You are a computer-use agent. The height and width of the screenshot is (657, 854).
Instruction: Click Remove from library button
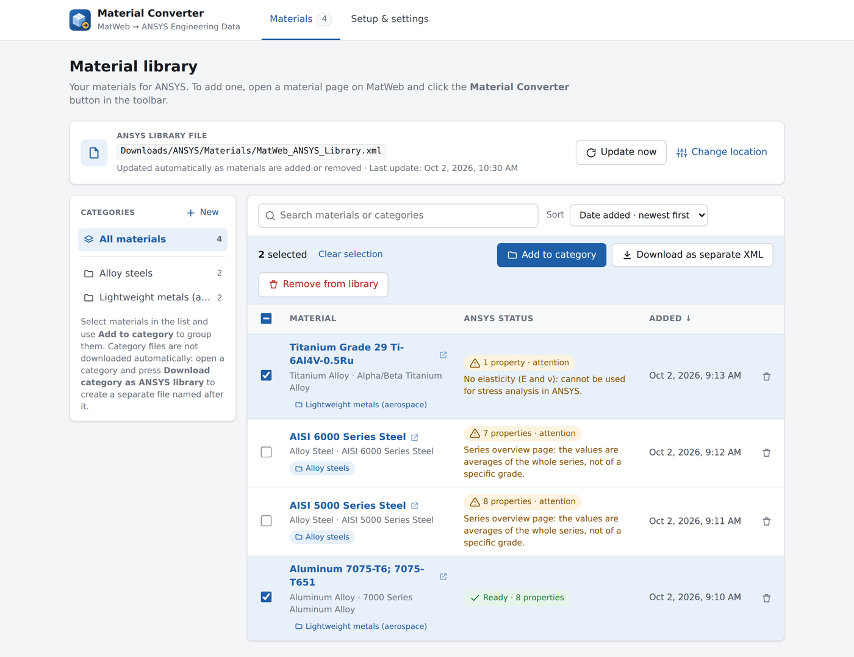[x=323, y=285]
